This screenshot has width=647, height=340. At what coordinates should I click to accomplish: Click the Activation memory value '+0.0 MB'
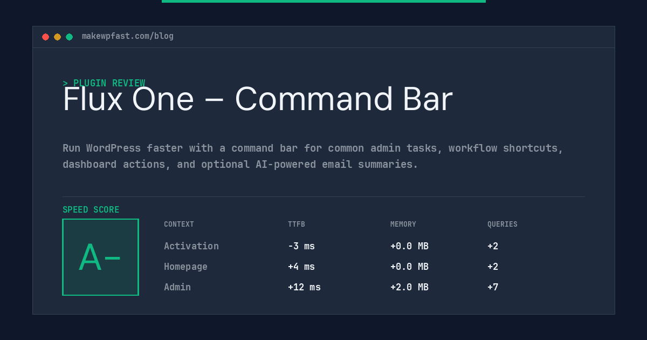pos(409,246)
